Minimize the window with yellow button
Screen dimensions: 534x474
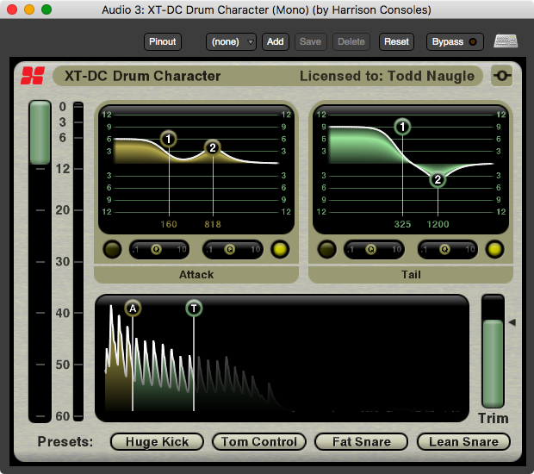click(29, 9)
